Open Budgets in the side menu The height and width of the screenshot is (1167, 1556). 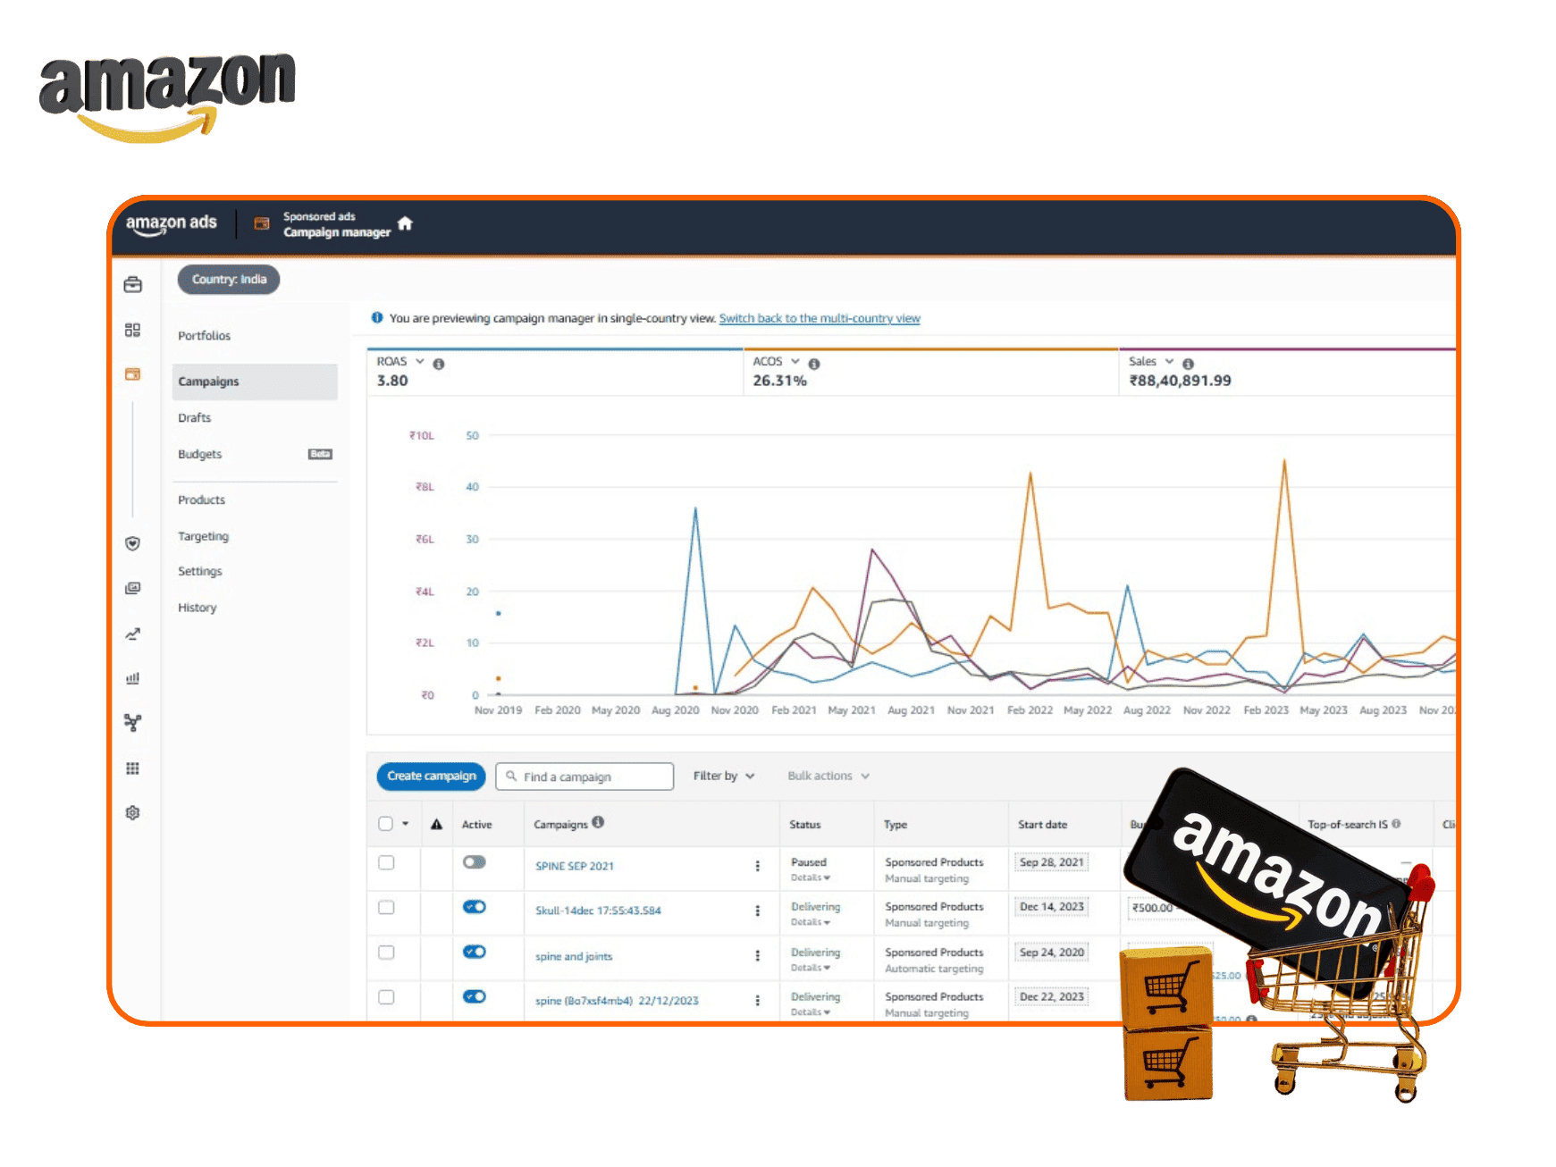[x=199, y=455]
